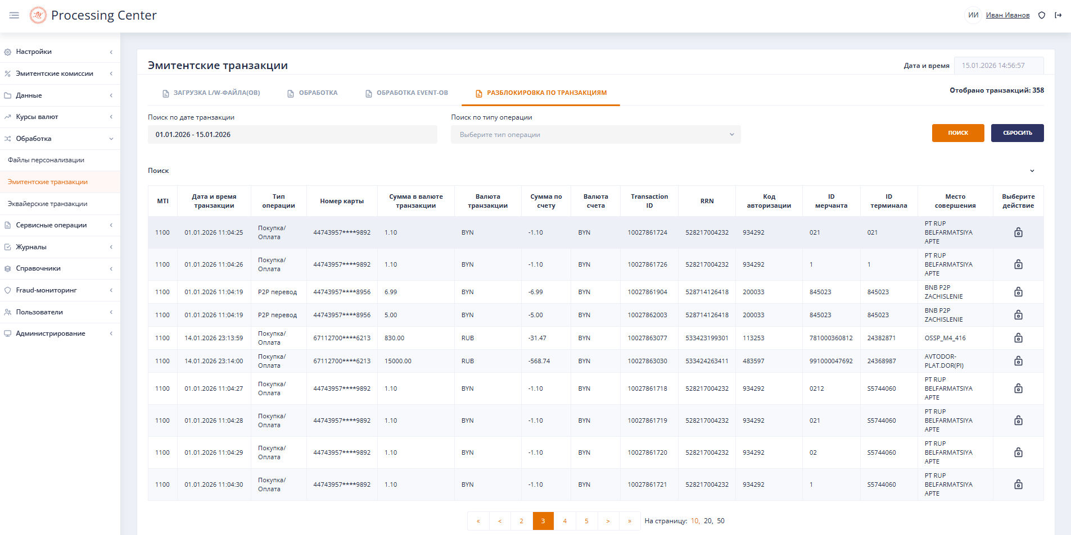
Task: Click unlock icon for transaction 10027863077
Action: (1018, 338)
